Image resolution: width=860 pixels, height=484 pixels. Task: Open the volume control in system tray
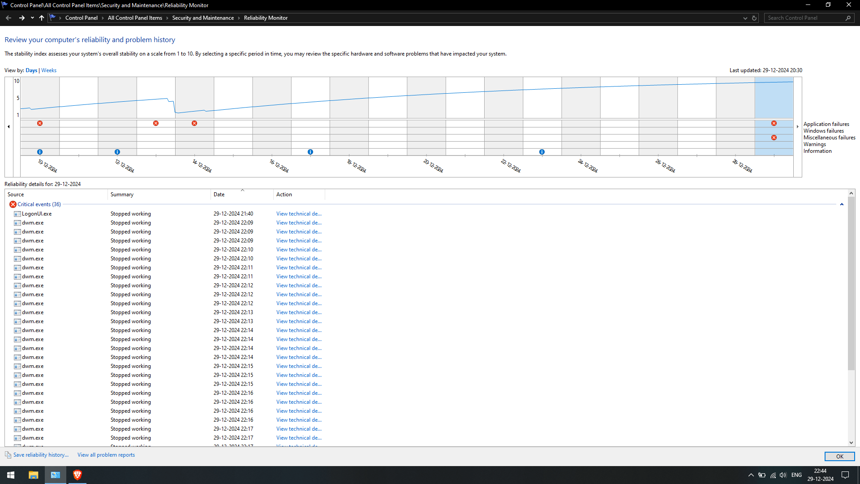pos(783,475)
